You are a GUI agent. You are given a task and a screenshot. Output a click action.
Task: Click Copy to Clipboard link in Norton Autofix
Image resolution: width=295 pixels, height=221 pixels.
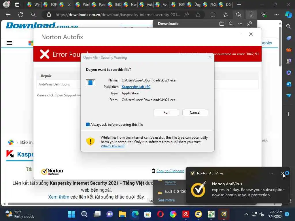(170, 171)
